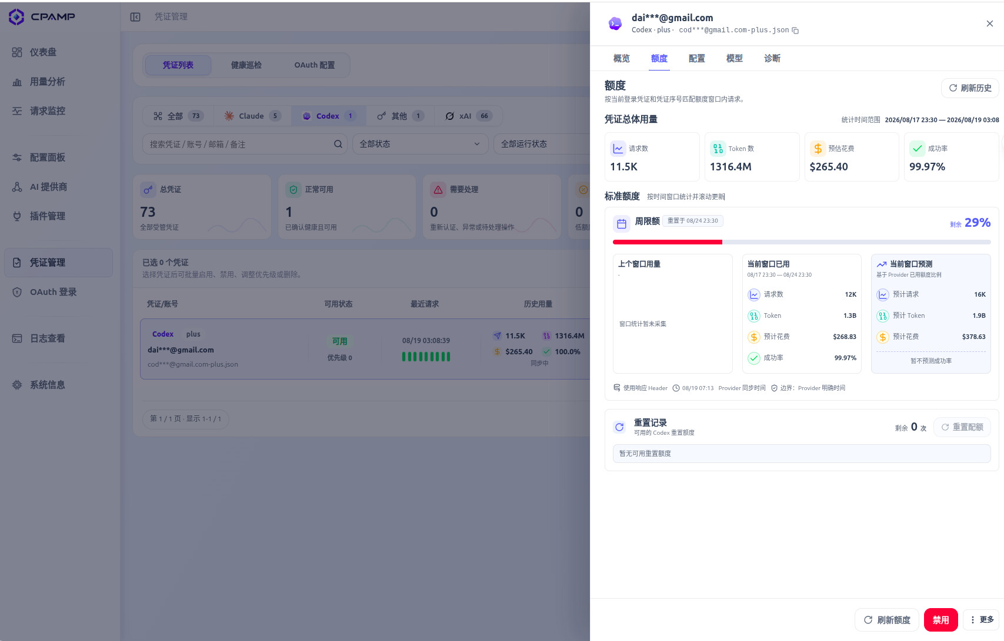Click the 成功率 checkmark icon in totals

pos(918,149)
